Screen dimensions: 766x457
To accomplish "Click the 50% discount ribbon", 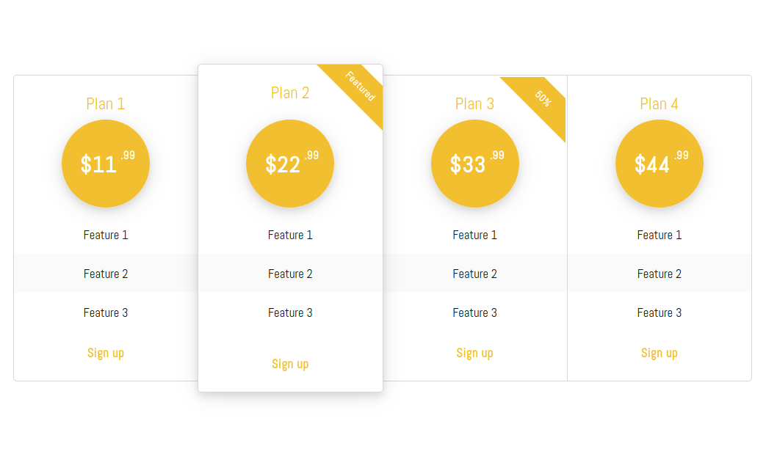I will click(543, 98).
